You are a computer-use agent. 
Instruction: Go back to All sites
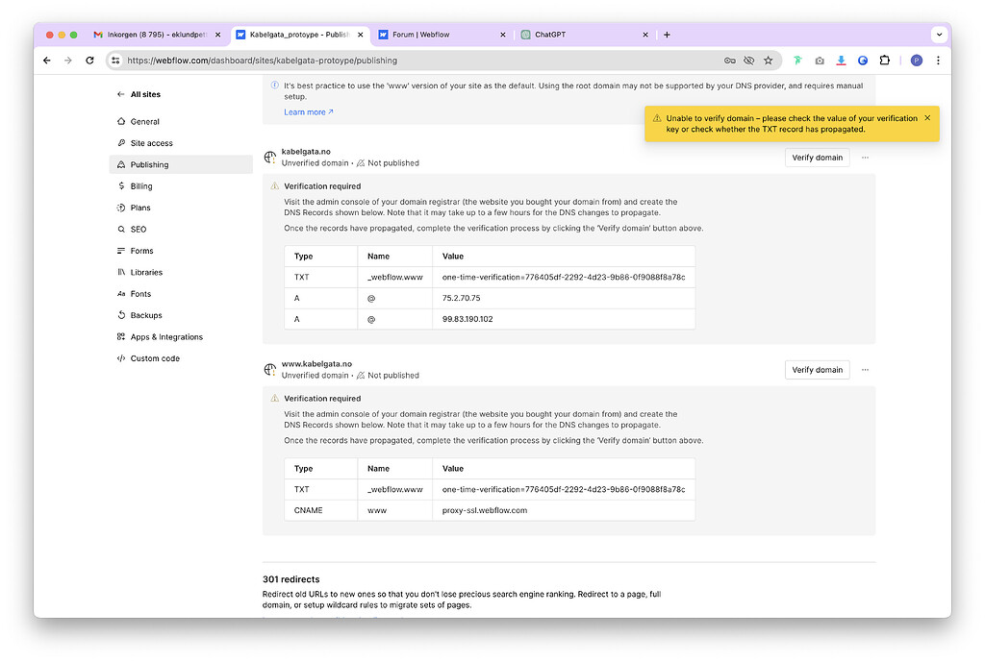pos(139,94)
